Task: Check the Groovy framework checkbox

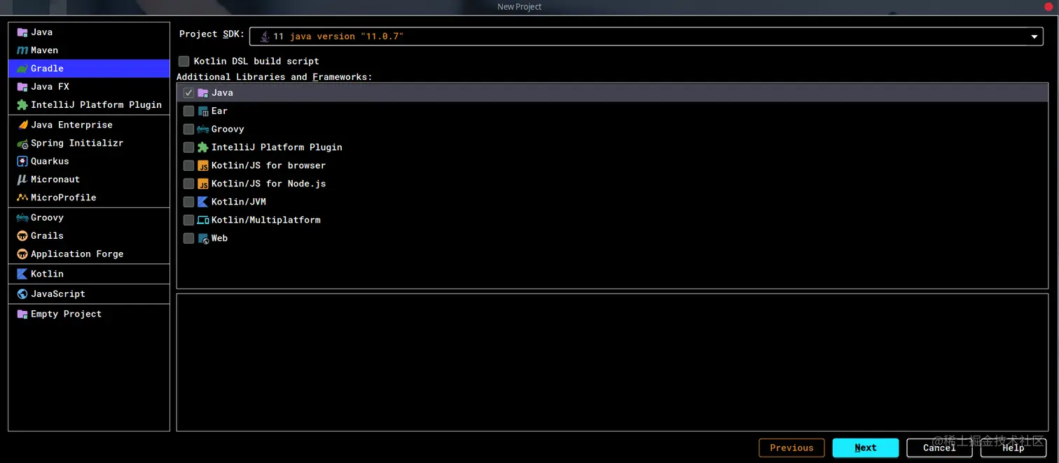Action: [188, 129]
